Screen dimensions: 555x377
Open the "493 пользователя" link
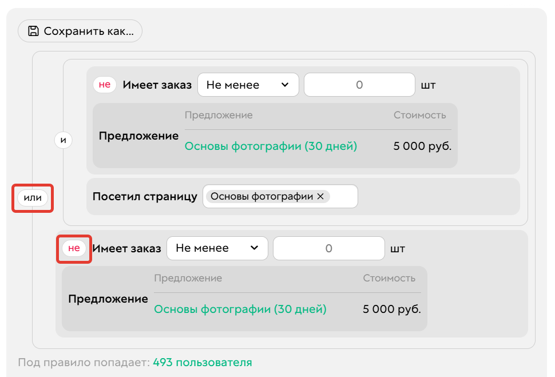[x=203, y=363]
